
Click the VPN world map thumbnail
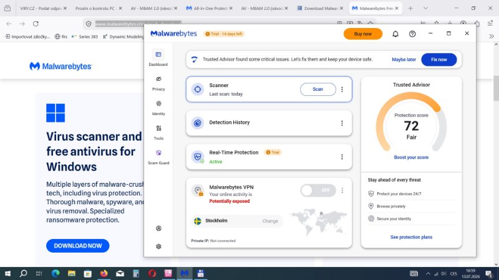[x=319, y=222]
